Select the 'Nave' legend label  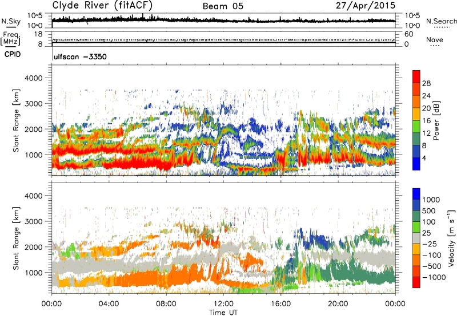pos(435,39)
